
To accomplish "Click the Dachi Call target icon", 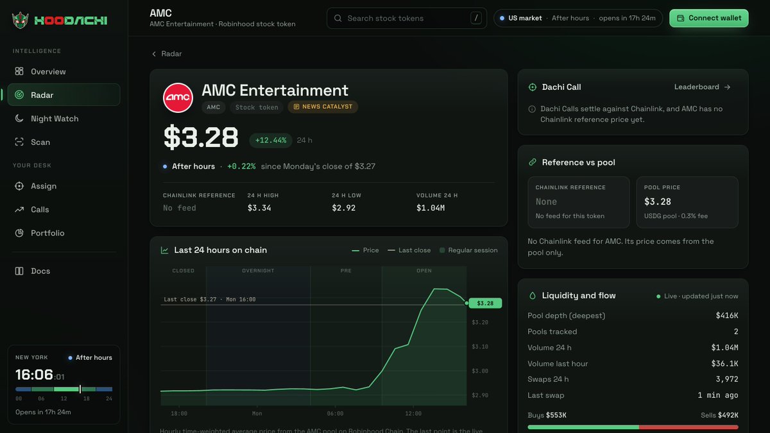I will click(x=532, y=87).
